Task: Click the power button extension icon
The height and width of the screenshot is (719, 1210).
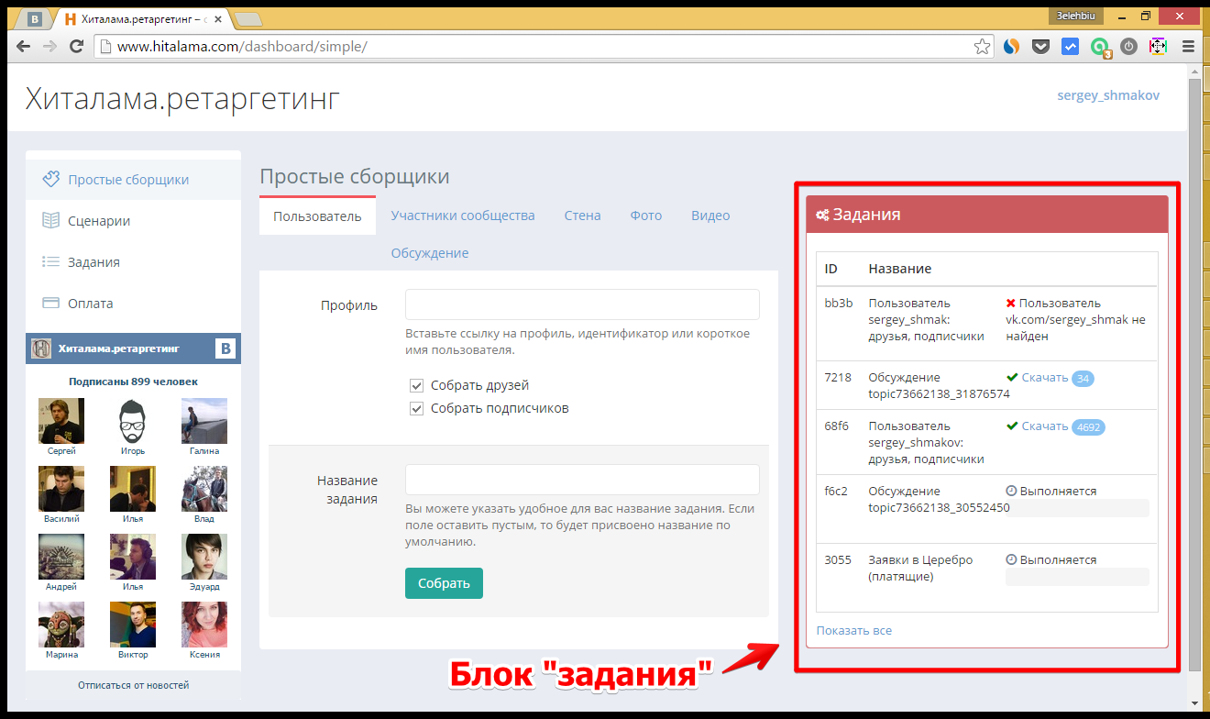Action: [1129, 46]
